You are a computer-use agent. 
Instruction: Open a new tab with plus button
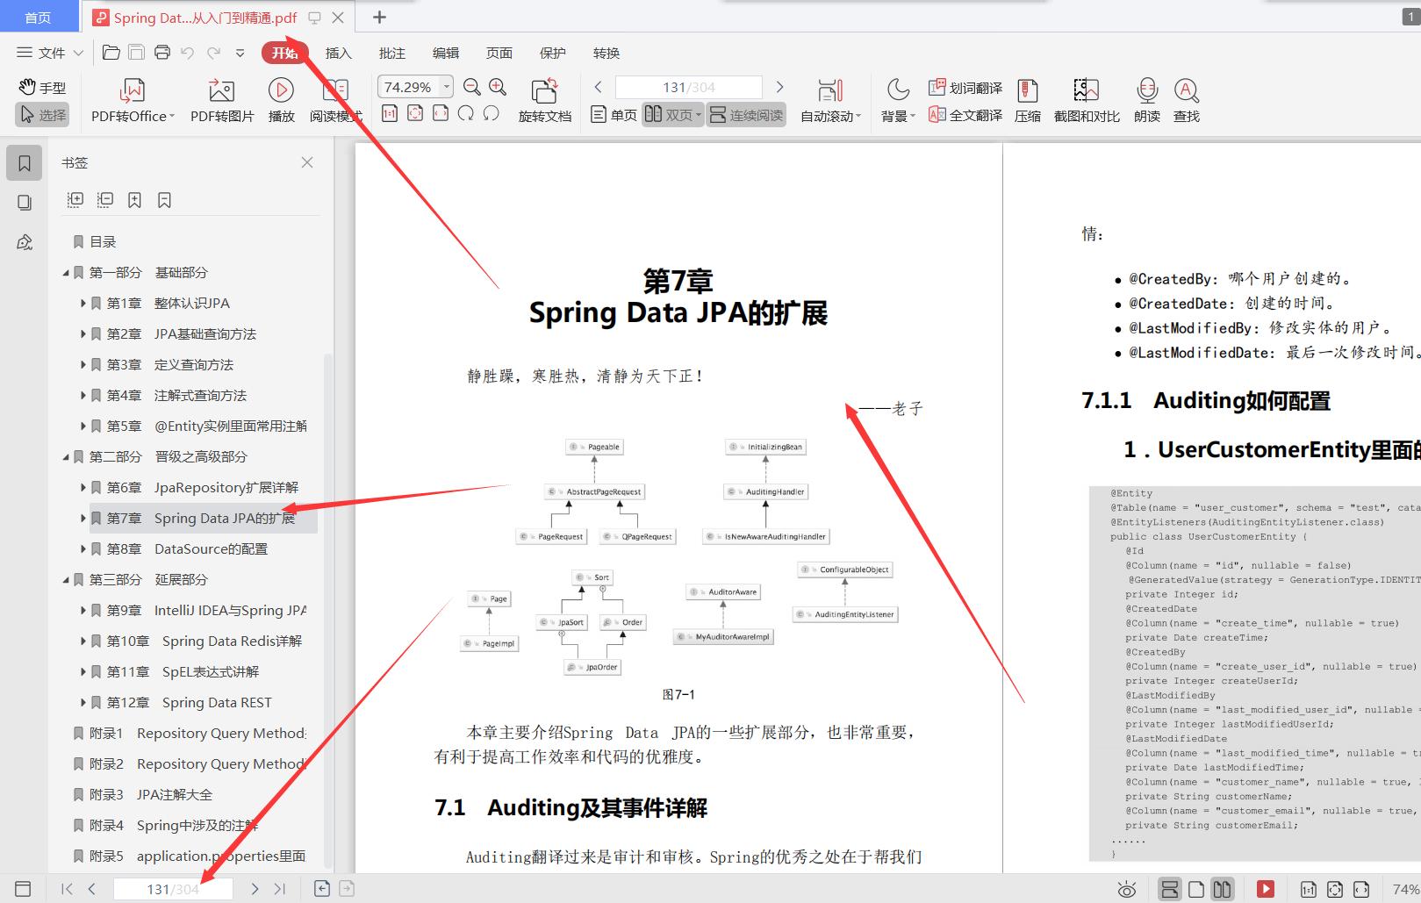379,17
